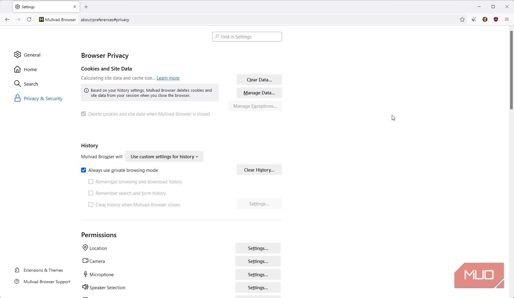Click the gear icon beside General
The height and width of the screenshot is (298, 514).
pyautogui.click(x=18, y=54)
